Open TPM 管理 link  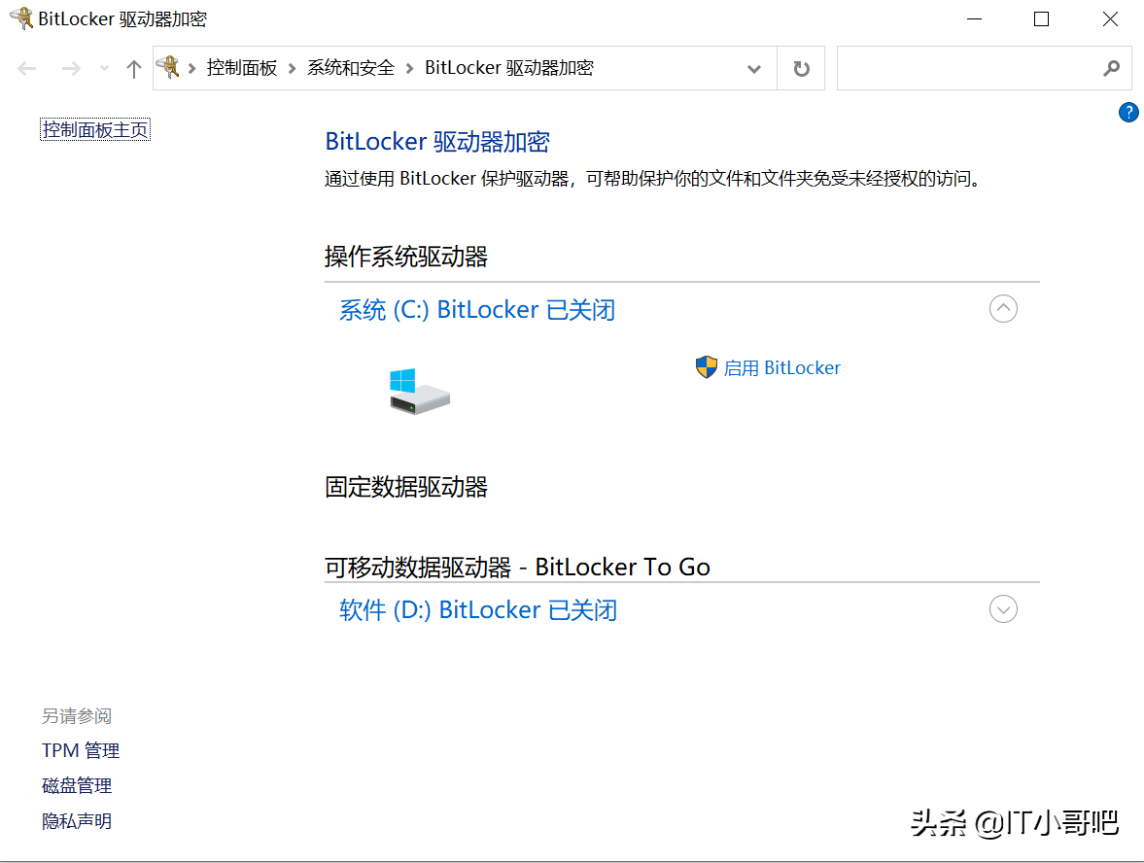pyautogui.click(x=81, y=750)
